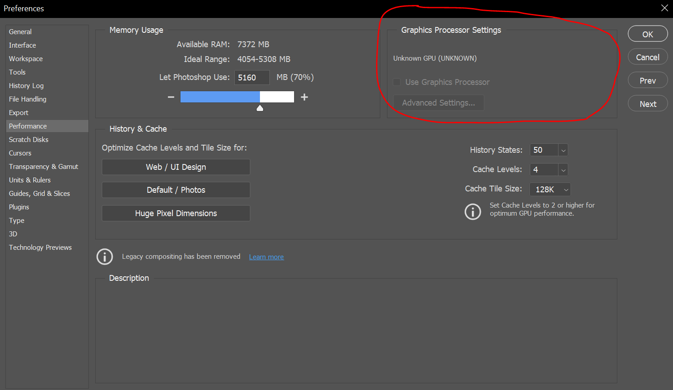Decrease memory allocation with the minus icon

[x=171, y=97]
